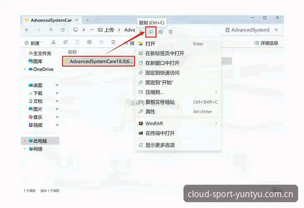
Task: Click the Paste icon in the toolbar
Action: 78,42
